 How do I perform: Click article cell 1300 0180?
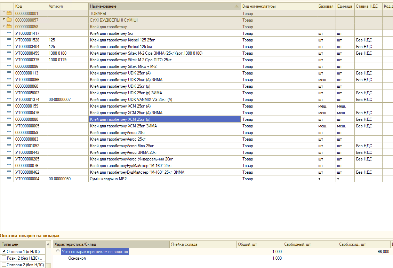(68, 53)
